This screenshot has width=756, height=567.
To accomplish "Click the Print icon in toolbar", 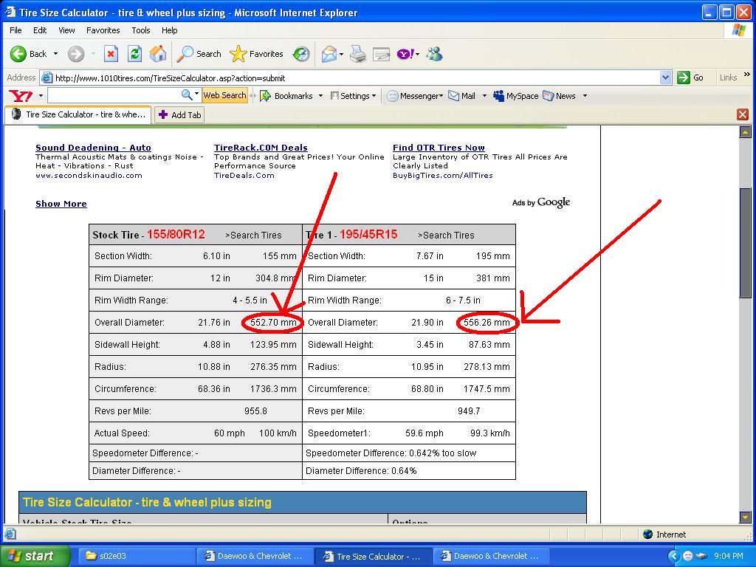I will [x=358, y=54].
